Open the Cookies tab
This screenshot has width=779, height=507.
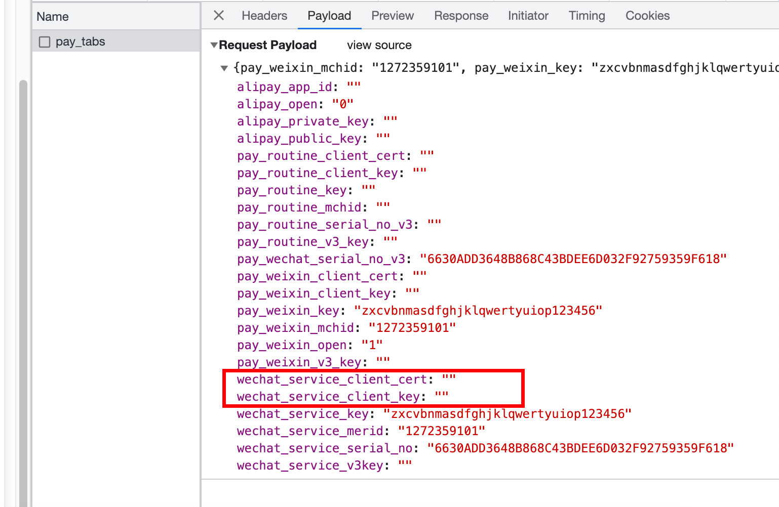[648, 16]
